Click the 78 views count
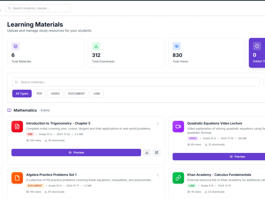 tap(194, 192)
